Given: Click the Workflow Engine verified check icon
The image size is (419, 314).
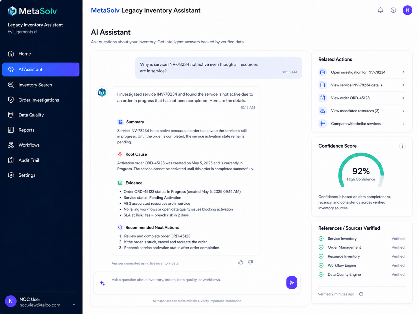Looking at the screenshot, I should 321,265.
